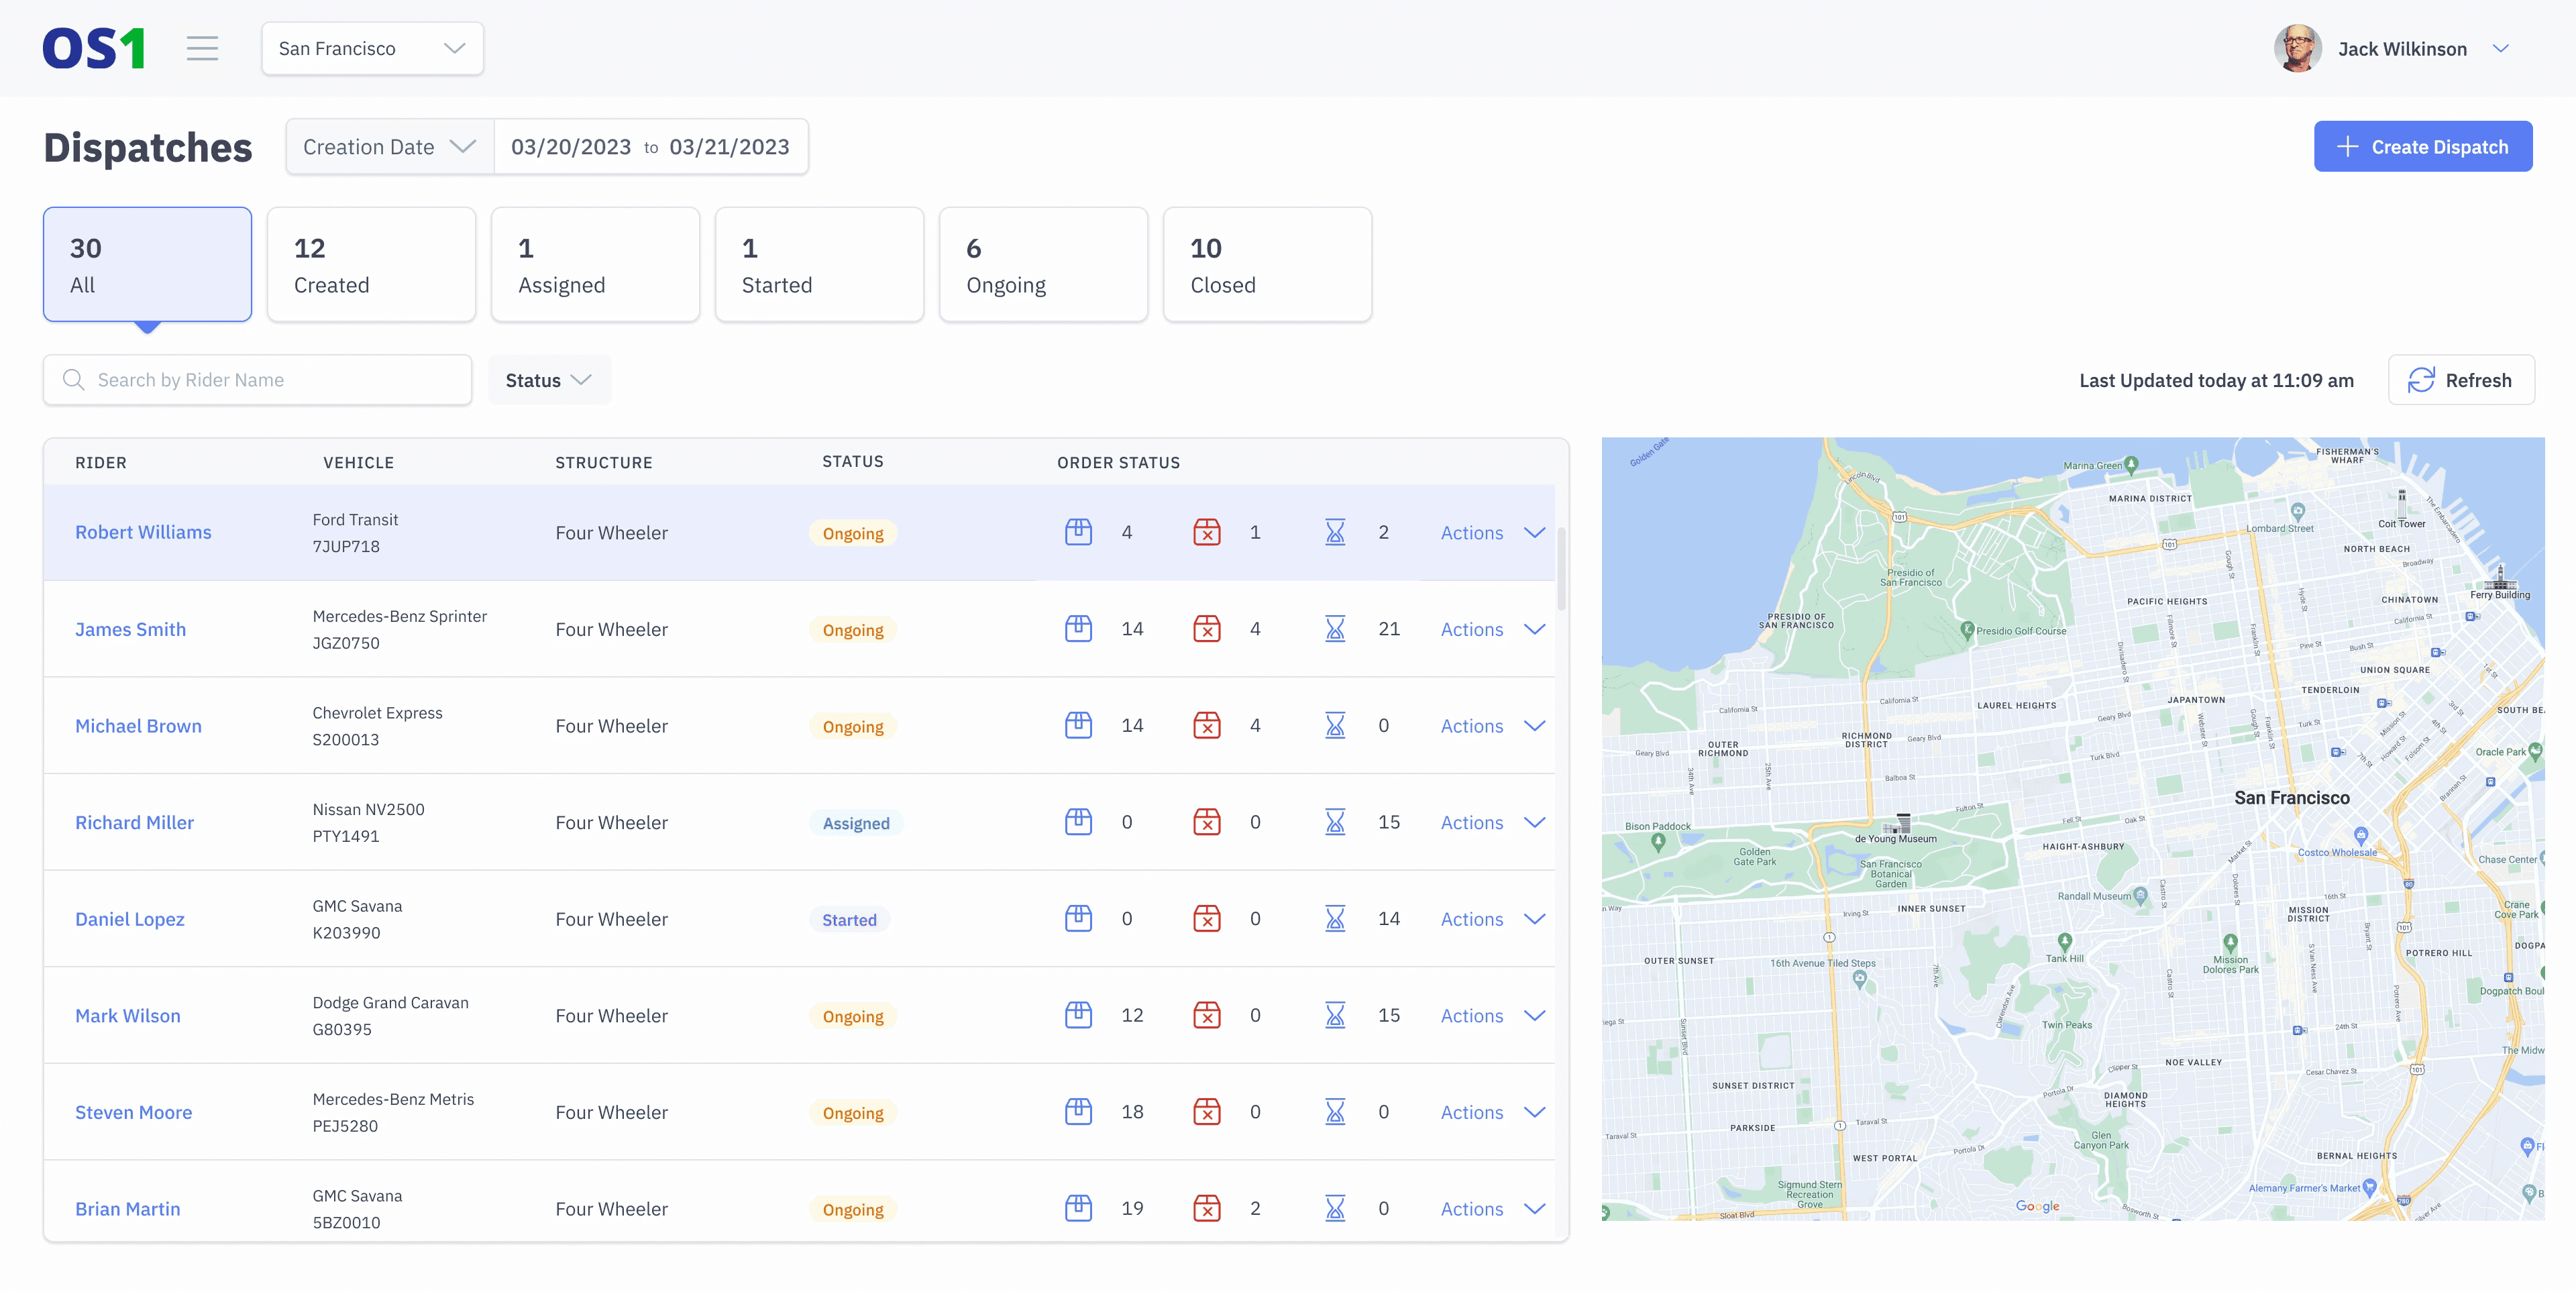This screenshot has height=1292, width=2576.
Task: Click delivered package icon in Robert Williams row
Action: (x=1078, y=532)
